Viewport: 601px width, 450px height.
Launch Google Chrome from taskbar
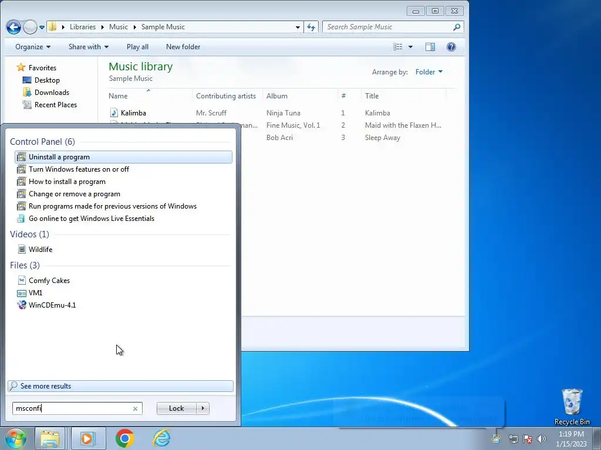click(x=124, y=438)
